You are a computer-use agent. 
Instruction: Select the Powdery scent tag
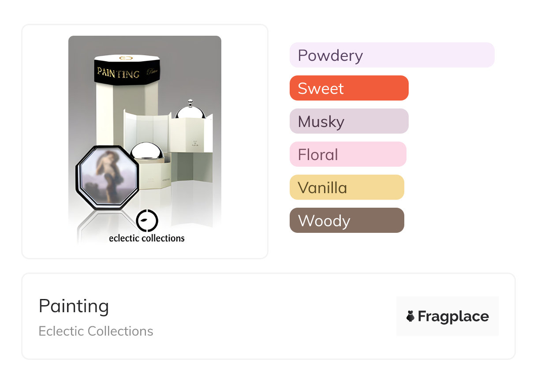point(392,55)
